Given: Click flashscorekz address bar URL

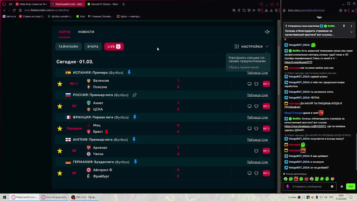Looking at the screenshot, I should 47,10.
